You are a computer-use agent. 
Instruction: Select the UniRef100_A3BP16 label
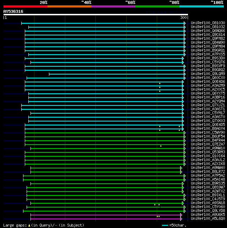point(208,97)
